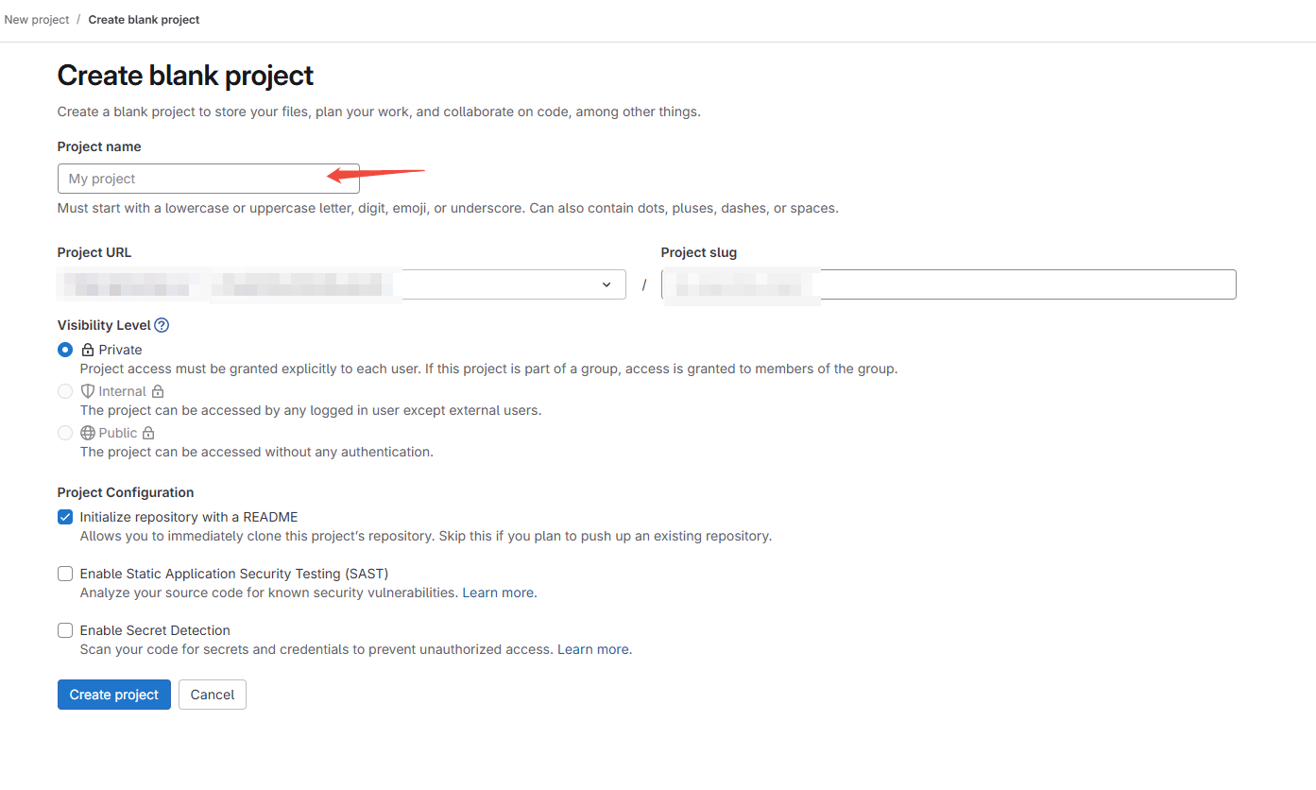
Task: Click the Visibility Level help question-mark icon
Action: pos(162,325)
